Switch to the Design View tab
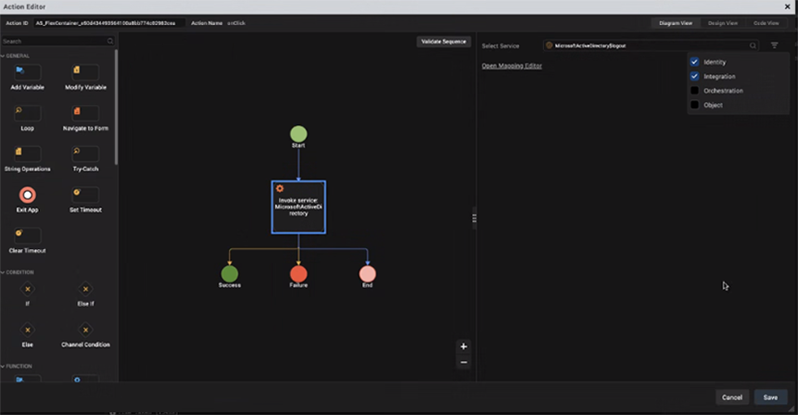This screenshot has width=798, height=415. pos(723,23)
